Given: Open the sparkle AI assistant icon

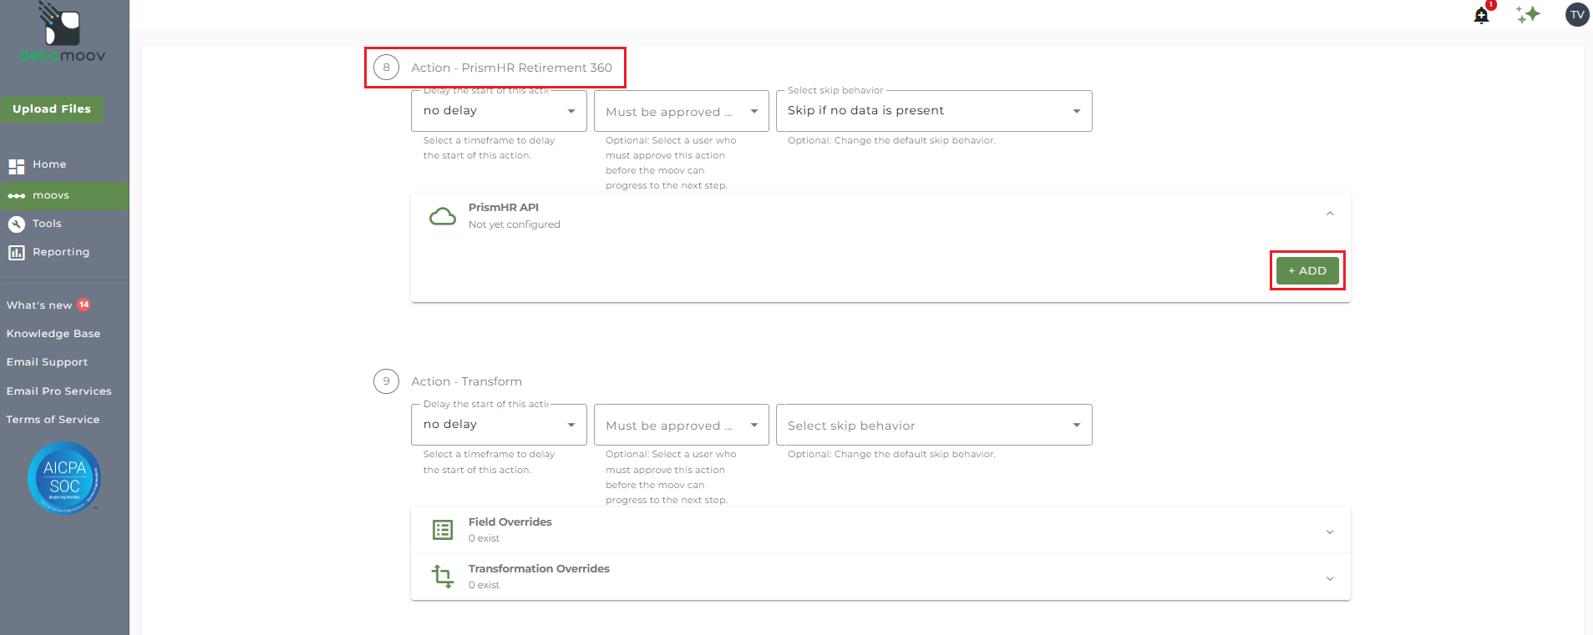Looking at the screenshot, I should [x=1528, y=15].
